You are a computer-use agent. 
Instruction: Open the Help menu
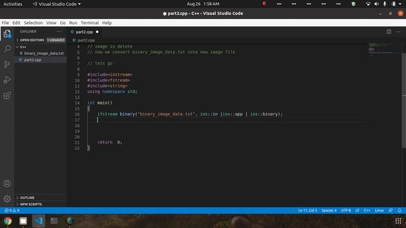[107, 23]
